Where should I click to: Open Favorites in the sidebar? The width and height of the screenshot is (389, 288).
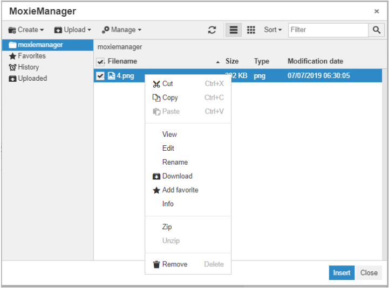click(x=32, y=56)
